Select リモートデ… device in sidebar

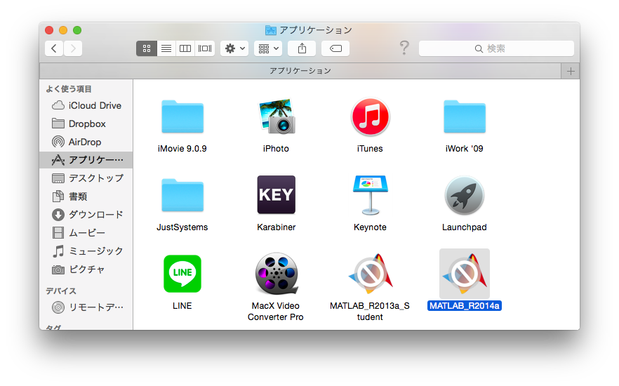point(86,307)
